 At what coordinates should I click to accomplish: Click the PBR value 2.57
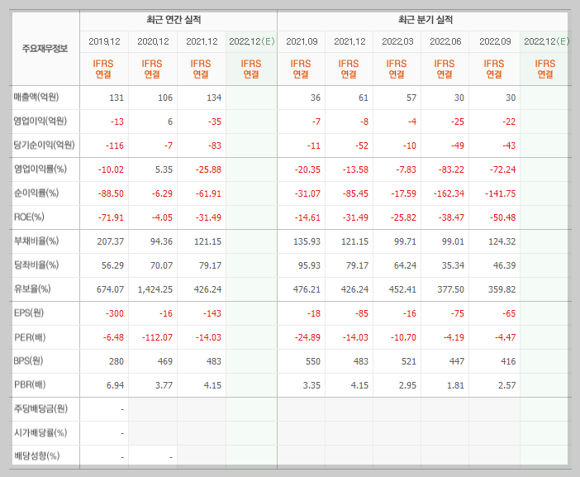tap(506, 385)
